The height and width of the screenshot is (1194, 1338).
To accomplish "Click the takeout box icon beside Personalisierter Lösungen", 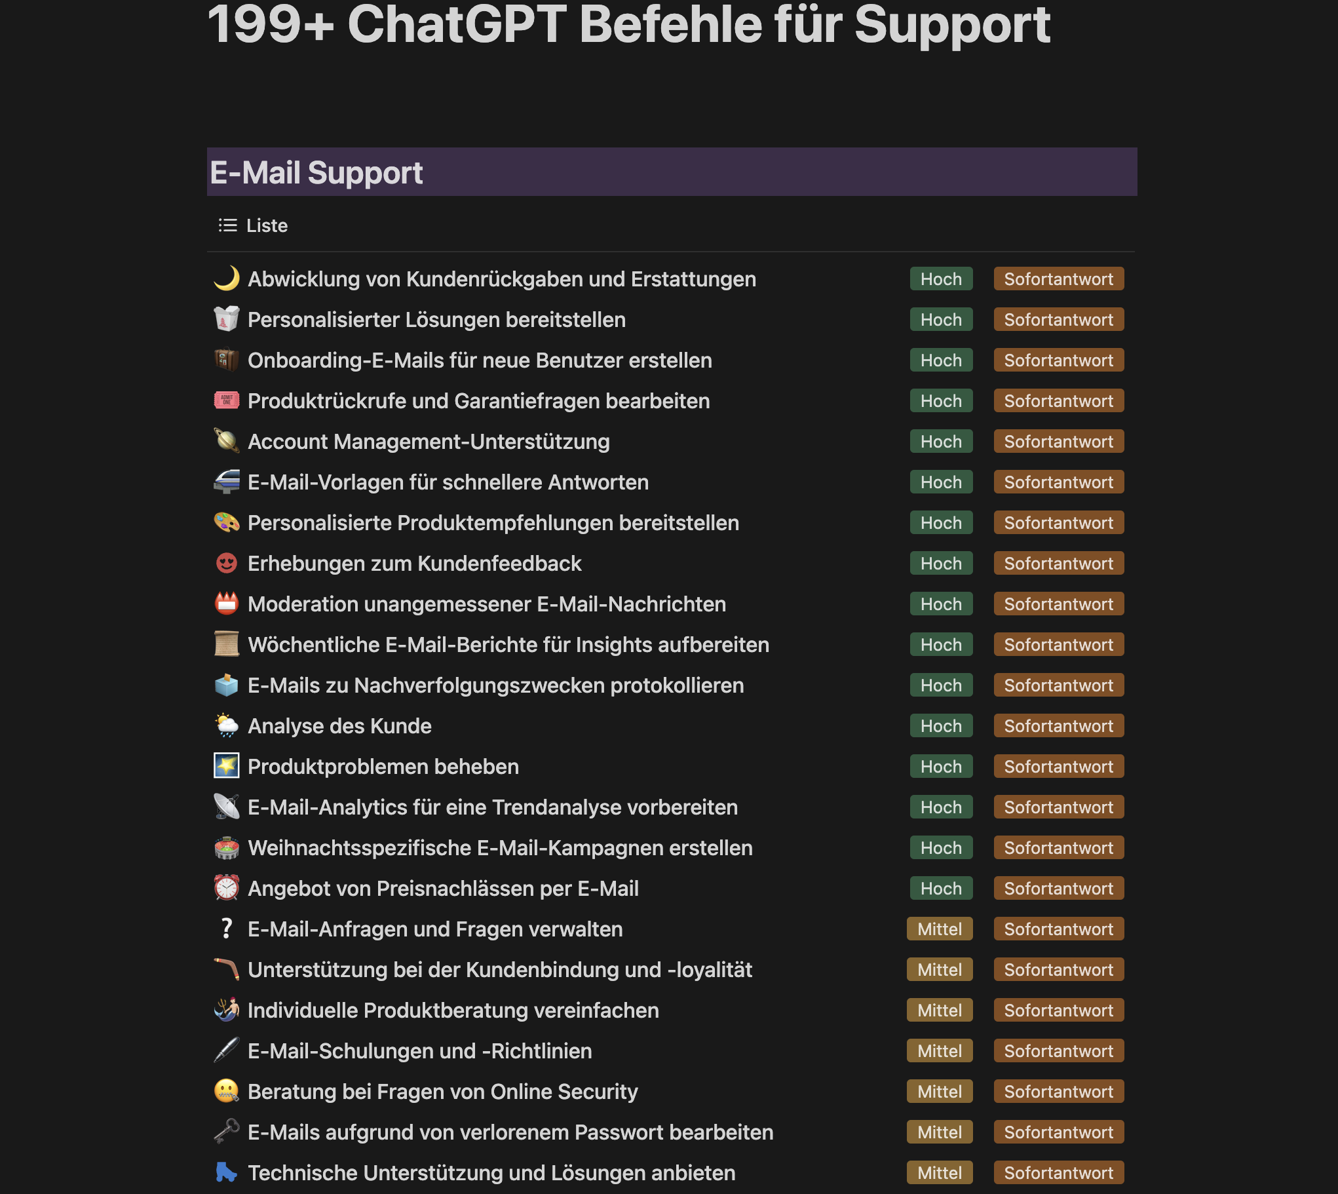I will (226, 320).
